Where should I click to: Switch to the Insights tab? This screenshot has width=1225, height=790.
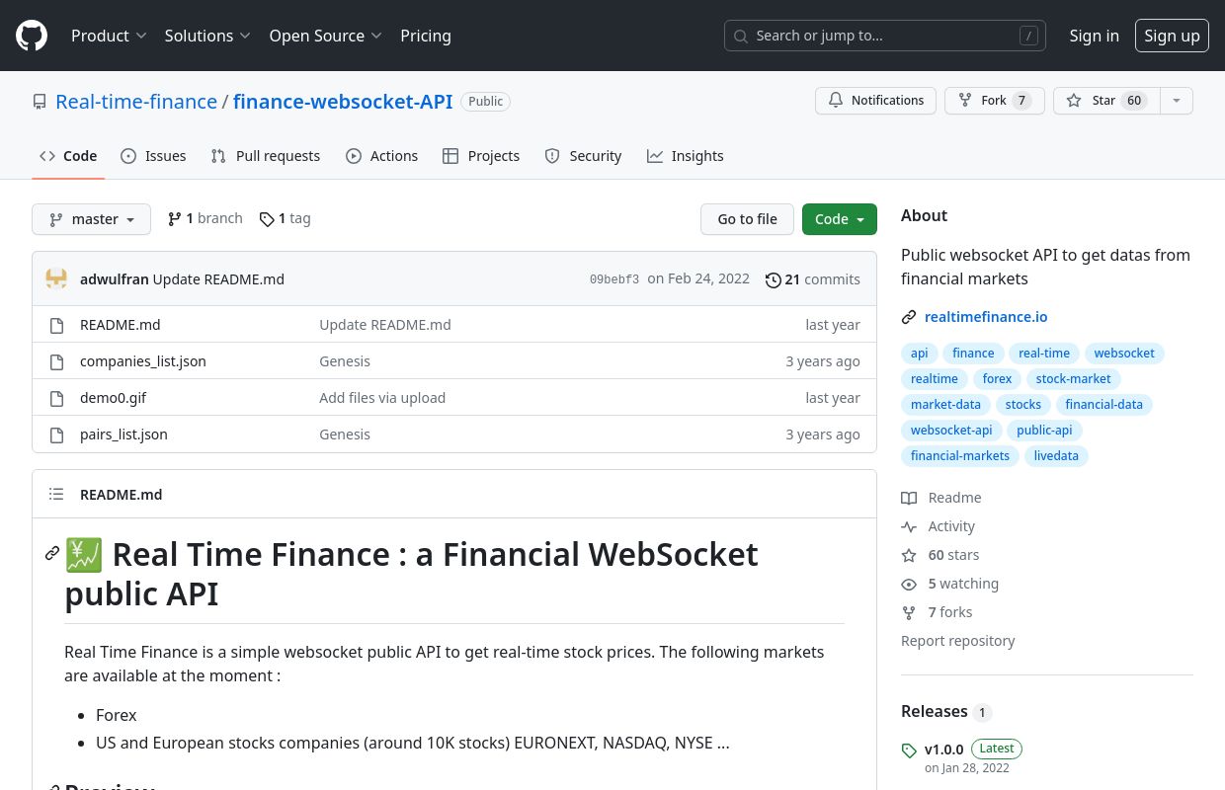point(686,156)
